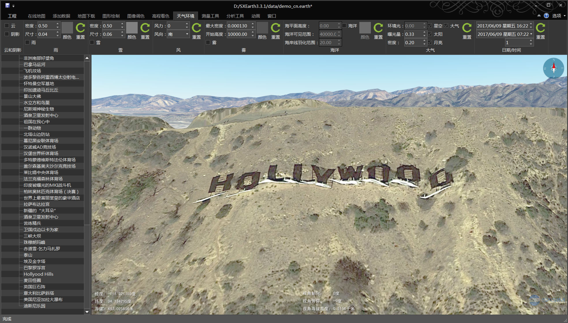
Task: Toggle the 大气 atmosphere checkbox
Action: [x=446, y=26]
